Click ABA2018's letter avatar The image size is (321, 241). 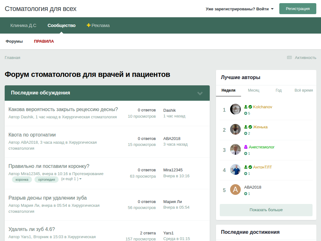click(235, 190)
